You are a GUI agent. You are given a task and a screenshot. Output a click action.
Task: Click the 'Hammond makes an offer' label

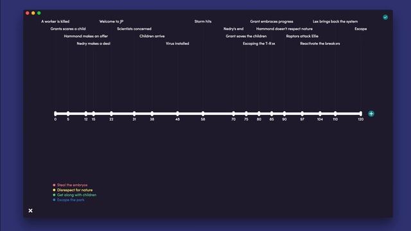(x=86, y=36)
